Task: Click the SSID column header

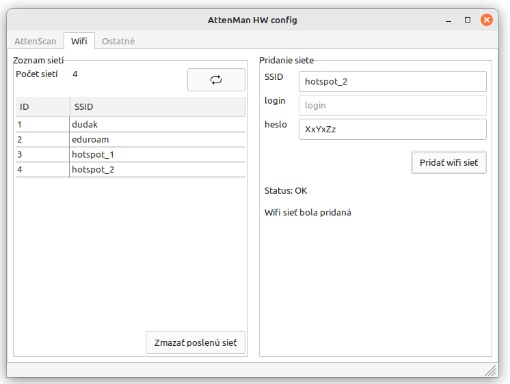Action: click(157, 107)
